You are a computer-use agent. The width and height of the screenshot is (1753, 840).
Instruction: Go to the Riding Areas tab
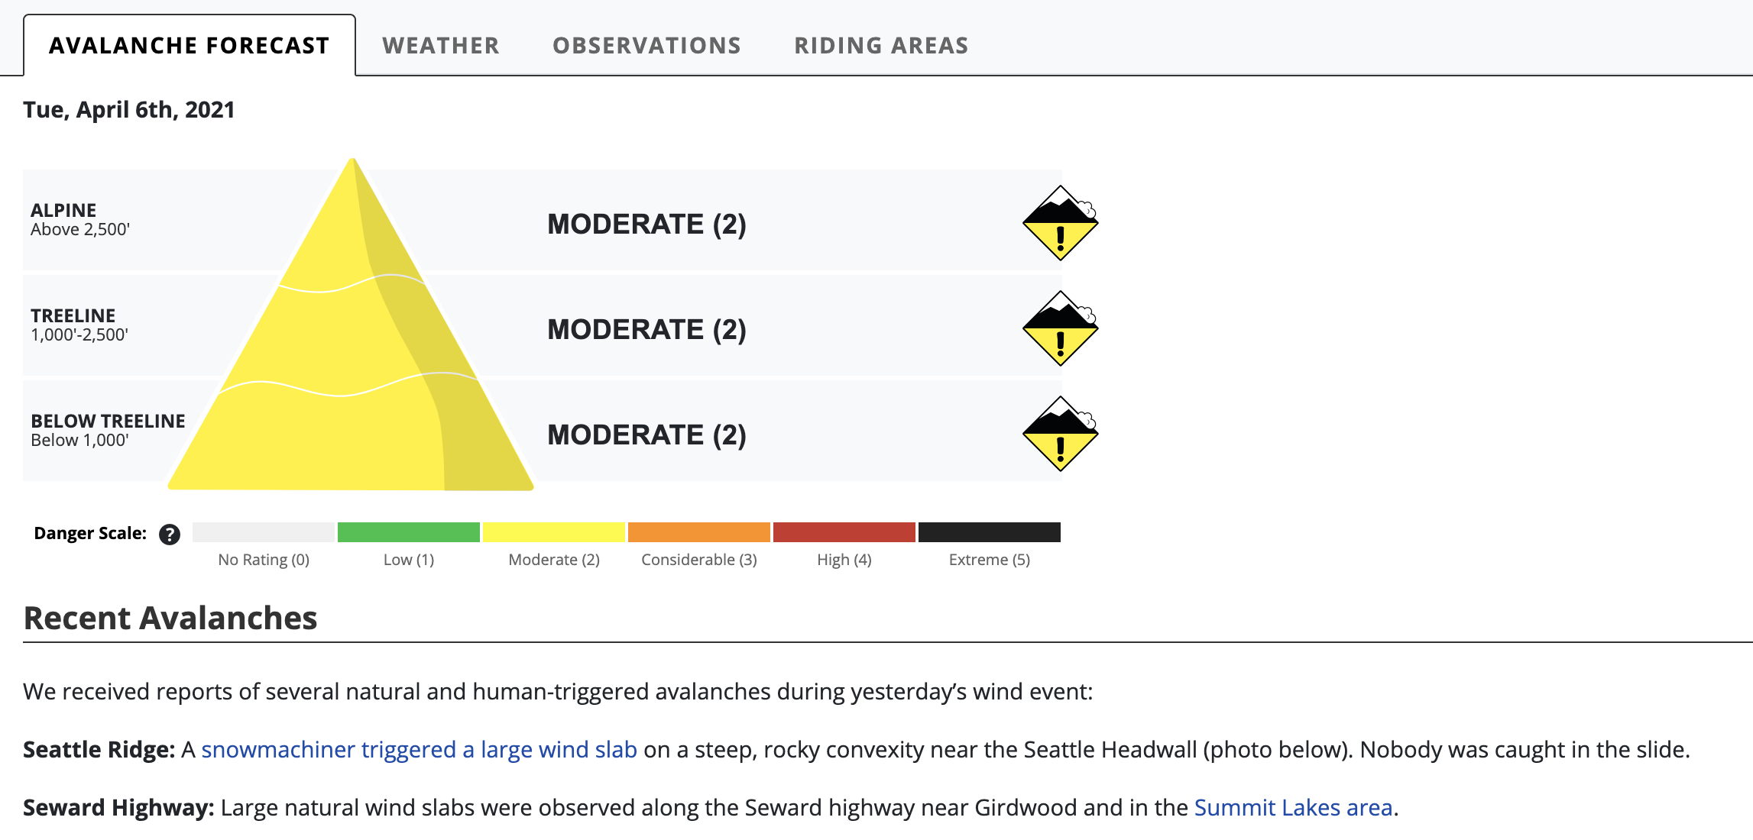pyautogui.click(x=881, y=46)
